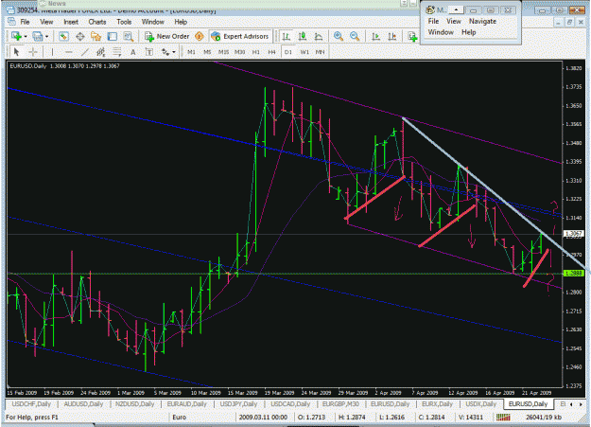Screen dimensions: 591x427
Task: Show the Terminal panel icon
Action: [x=112, y=36]
